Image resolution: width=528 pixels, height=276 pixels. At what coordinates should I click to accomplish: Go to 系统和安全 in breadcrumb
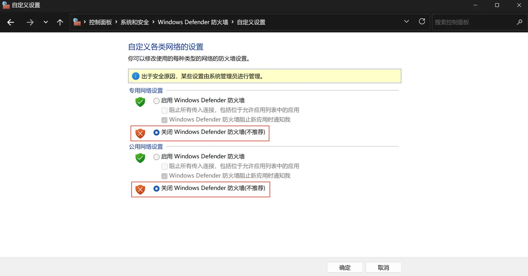tap(135, 22)
